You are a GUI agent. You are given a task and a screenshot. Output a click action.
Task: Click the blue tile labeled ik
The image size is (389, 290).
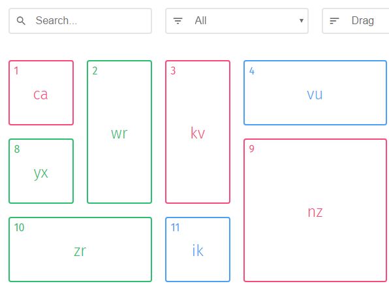coord(198,250)
